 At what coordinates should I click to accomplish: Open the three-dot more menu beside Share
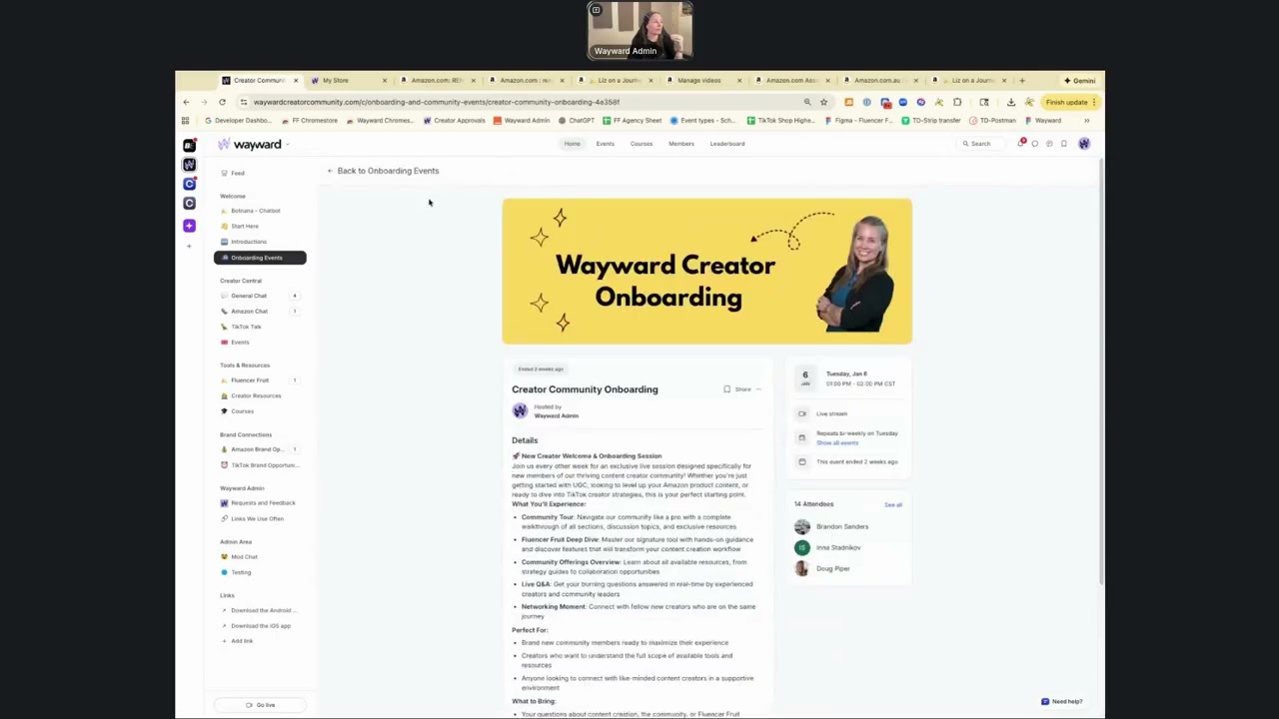[758, 389]
